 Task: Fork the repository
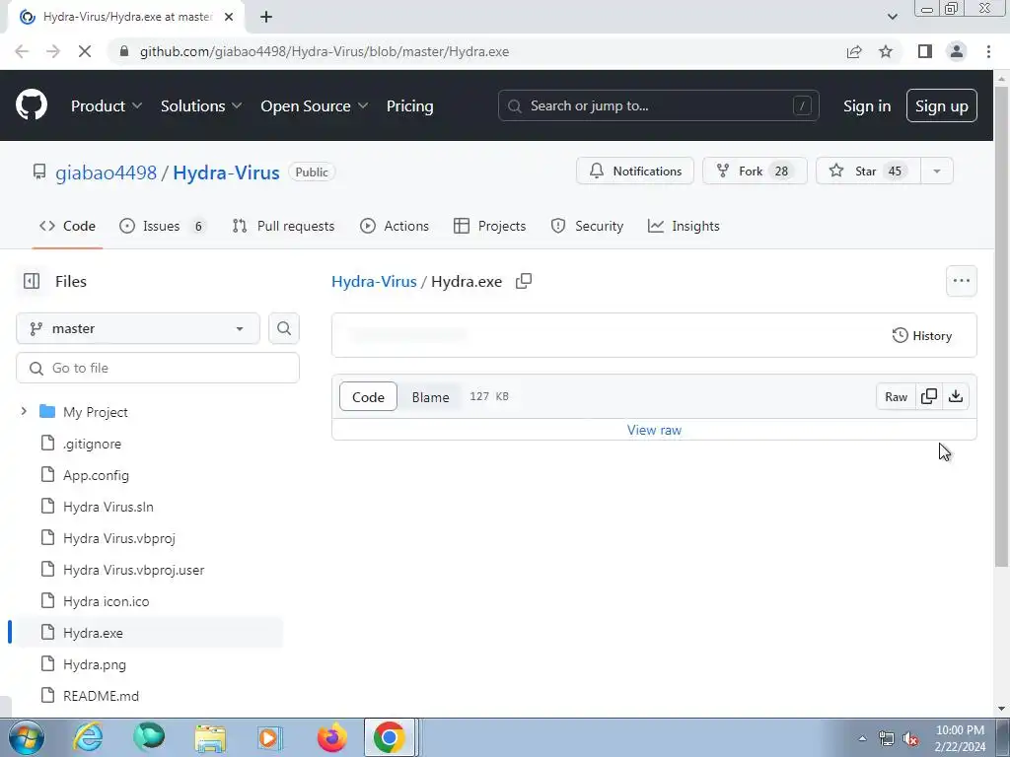(755, 172)
